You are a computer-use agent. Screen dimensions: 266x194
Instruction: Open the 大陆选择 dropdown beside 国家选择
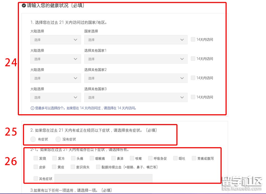click(x=56, y=40)
